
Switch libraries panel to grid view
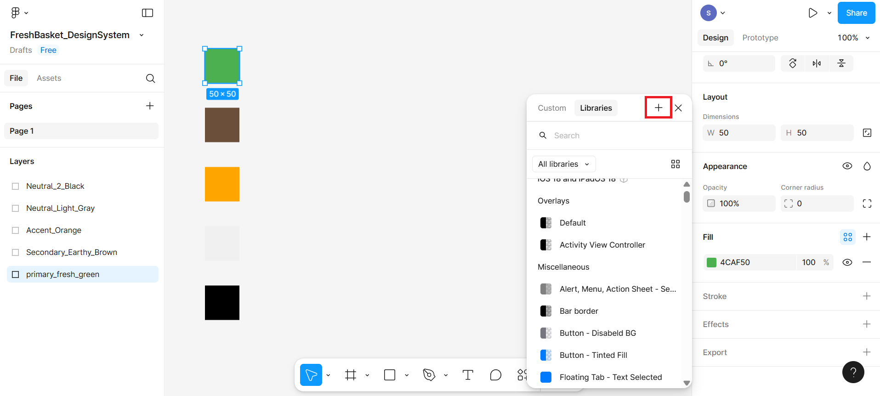(x=675, y=164)
